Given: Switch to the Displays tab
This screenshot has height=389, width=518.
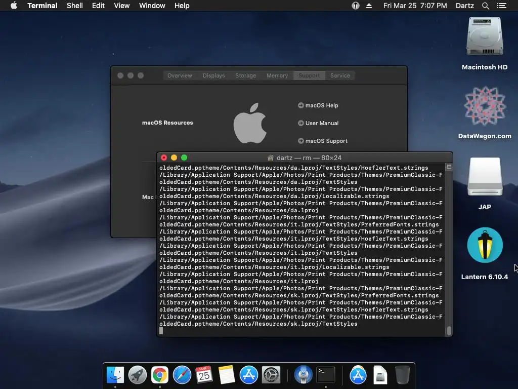Looking at the screenshot, I should pyautogui.click(x=214, y=75).
